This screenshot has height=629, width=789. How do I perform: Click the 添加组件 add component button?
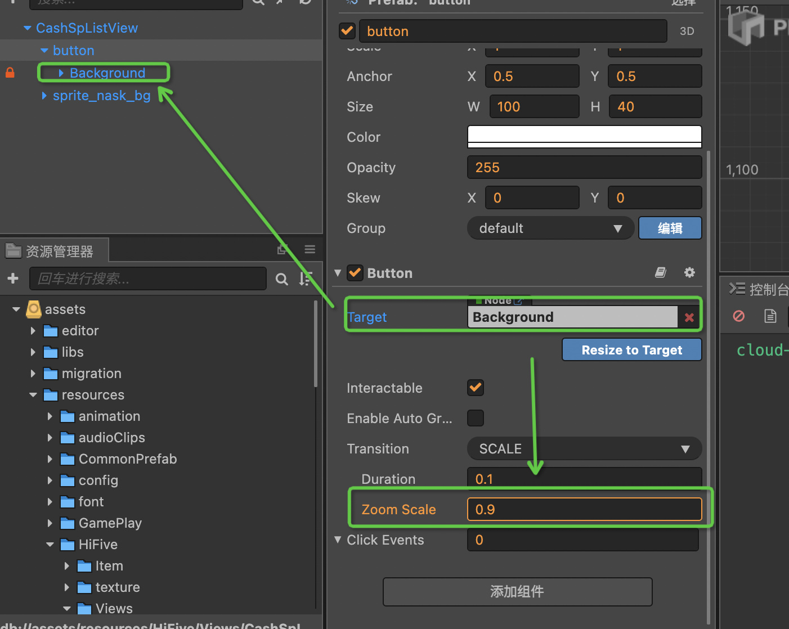517,592
